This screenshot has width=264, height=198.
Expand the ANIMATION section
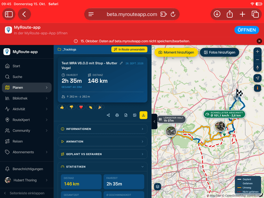point(102,142)
